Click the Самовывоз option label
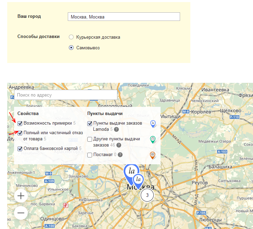The height and width of the screenshot is (229, 253). click(x=88, y=48)
